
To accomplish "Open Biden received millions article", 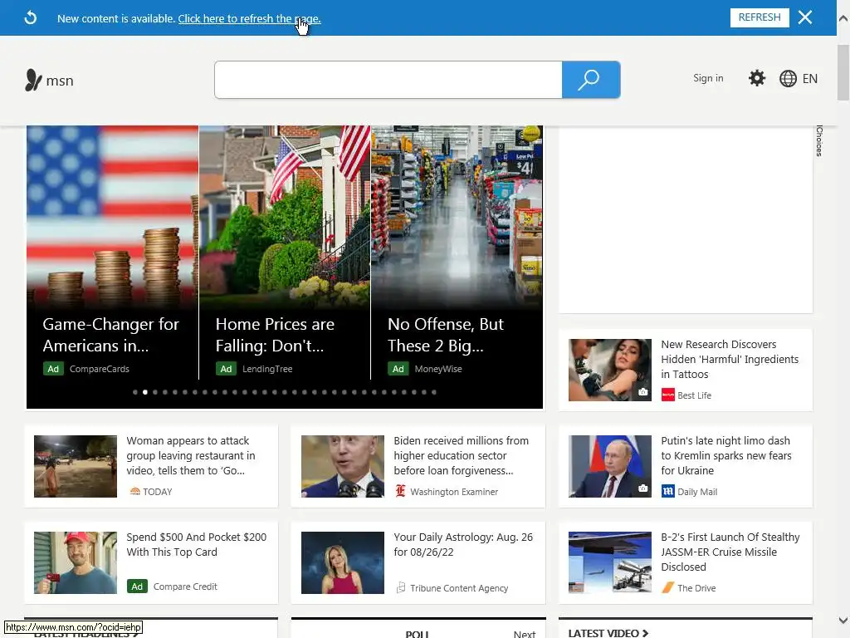I will pos(461,456).
